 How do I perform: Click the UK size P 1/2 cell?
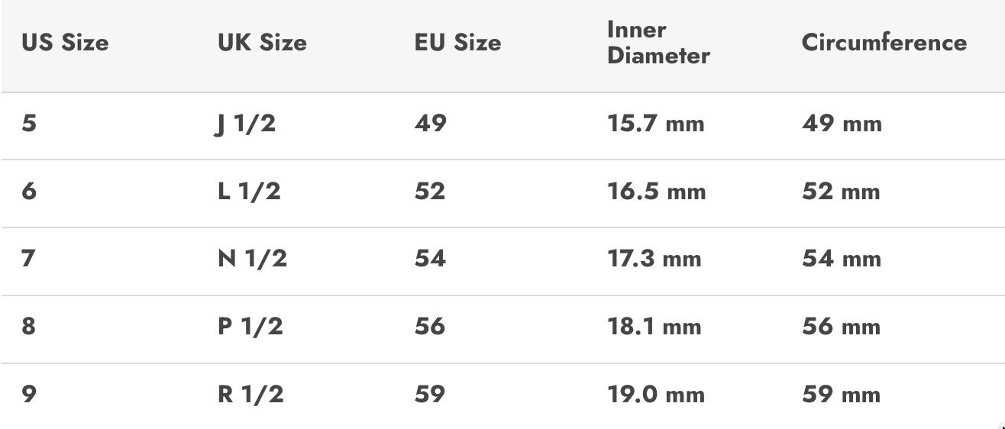point(250,327)
